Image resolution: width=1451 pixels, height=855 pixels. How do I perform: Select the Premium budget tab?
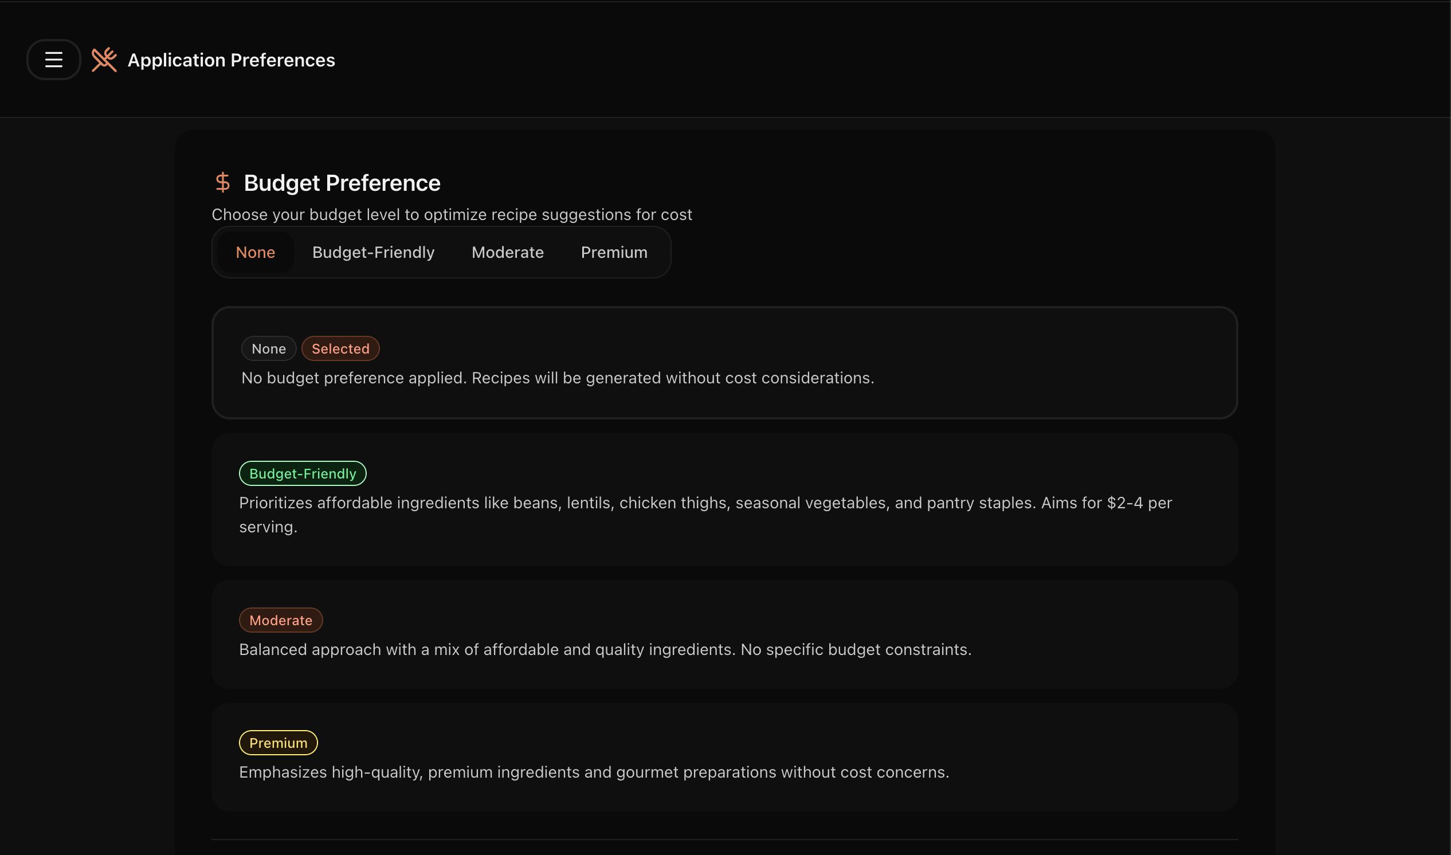[x=614, y=252]
